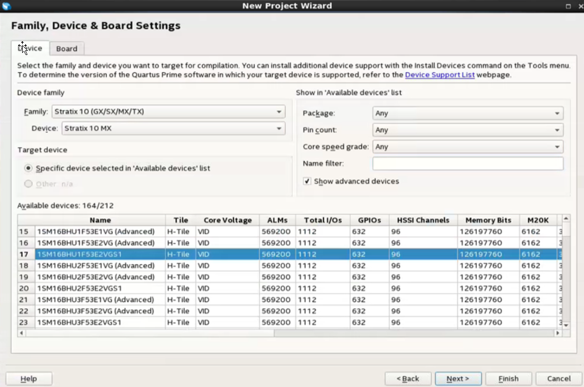Expand the Package dropdown
Viewport: 584px width, 387px height.
point(467,114)
